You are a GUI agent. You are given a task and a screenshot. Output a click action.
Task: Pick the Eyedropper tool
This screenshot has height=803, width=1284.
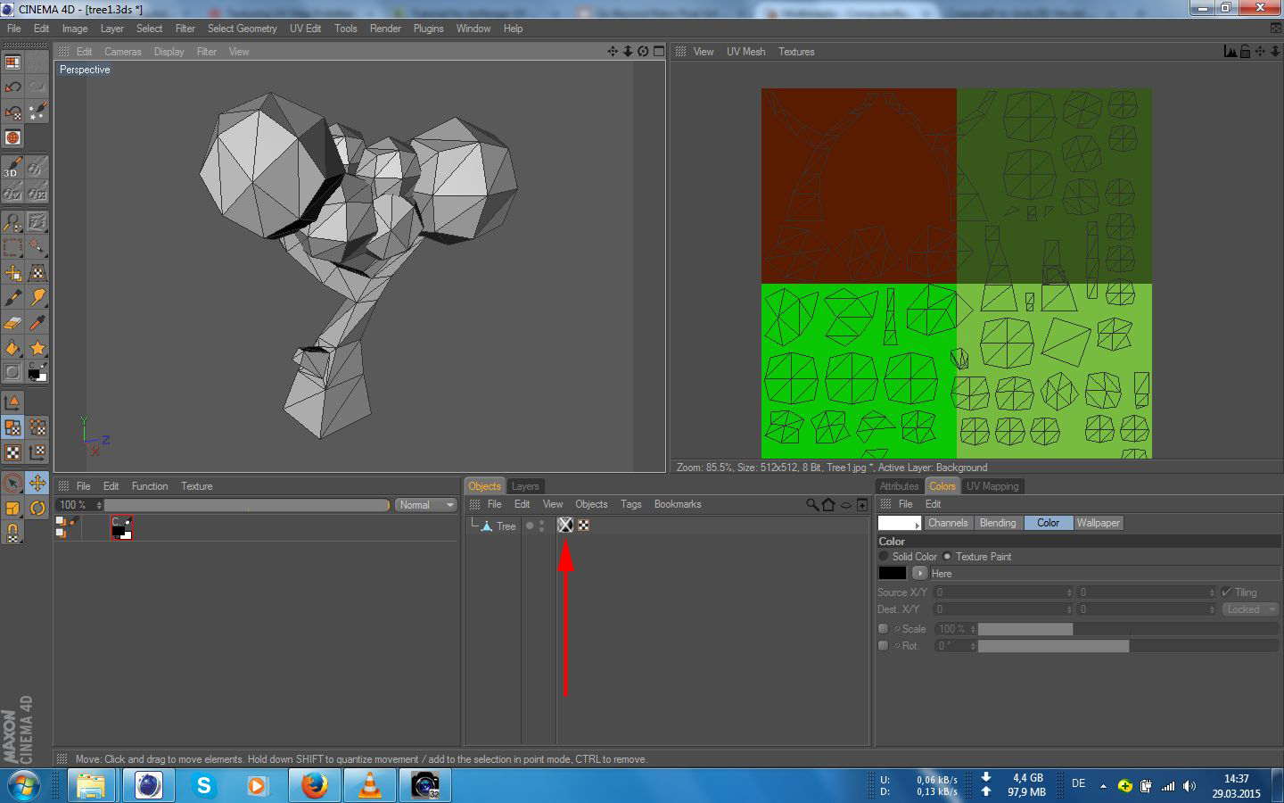tap(37, 323)
